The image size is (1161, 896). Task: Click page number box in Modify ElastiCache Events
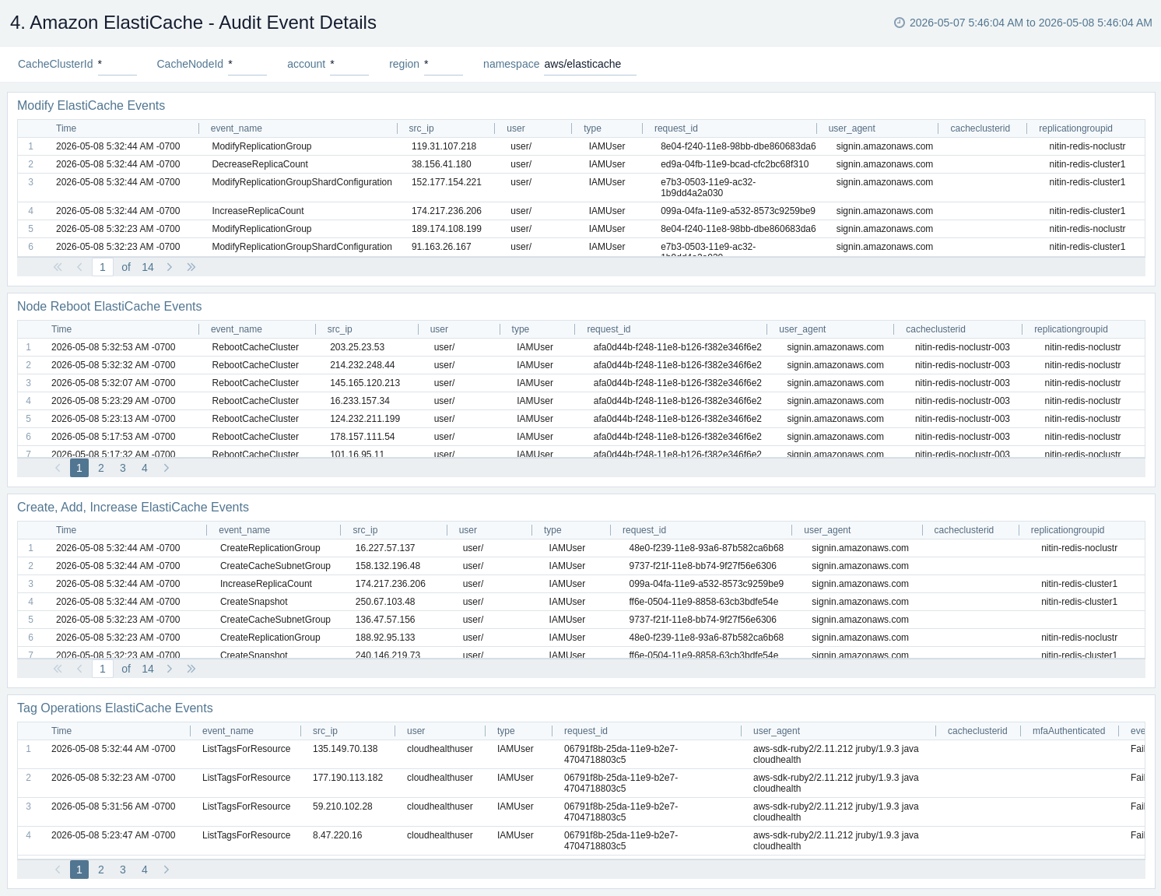pos(103,267)
